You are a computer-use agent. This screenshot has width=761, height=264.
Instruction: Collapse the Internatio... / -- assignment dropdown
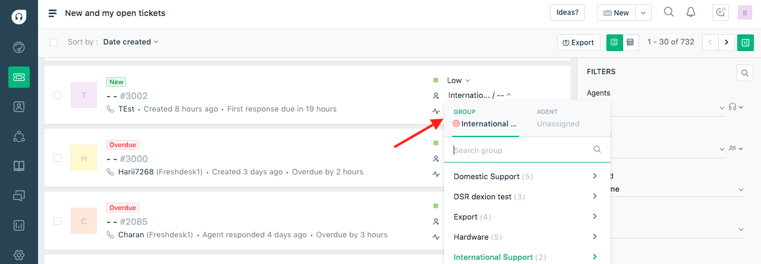tap(480, 95)
